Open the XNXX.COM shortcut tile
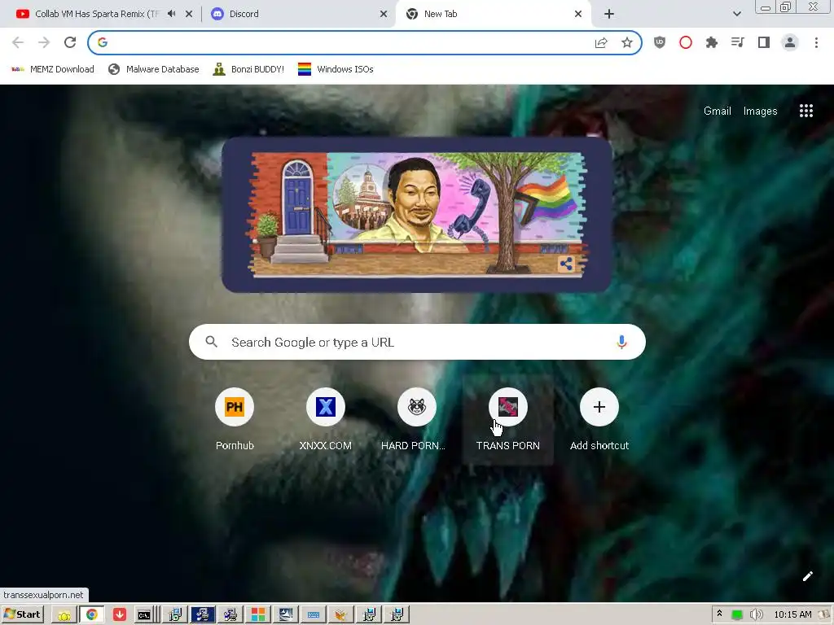 tap(326, 420)
